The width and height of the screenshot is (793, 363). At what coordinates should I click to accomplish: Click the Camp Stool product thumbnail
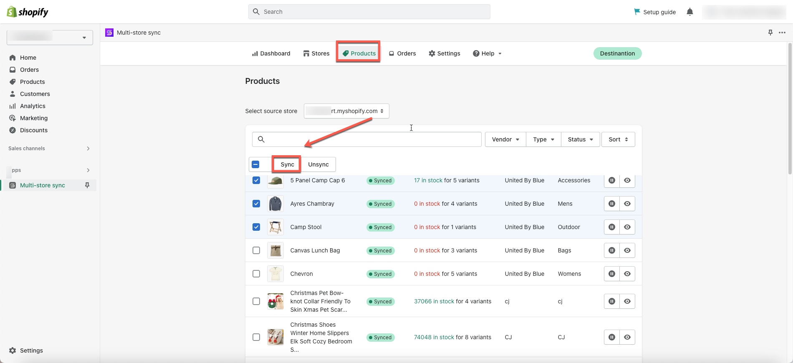point(275,227)
